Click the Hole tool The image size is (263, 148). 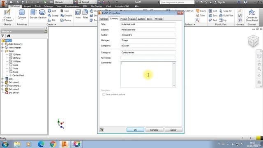pyautogui.click(x=78, y=14)
